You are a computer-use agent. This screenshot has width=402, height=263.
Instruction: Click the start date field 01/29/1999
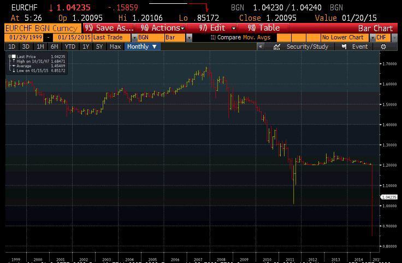pyautogui.click(x=23, y=38)
